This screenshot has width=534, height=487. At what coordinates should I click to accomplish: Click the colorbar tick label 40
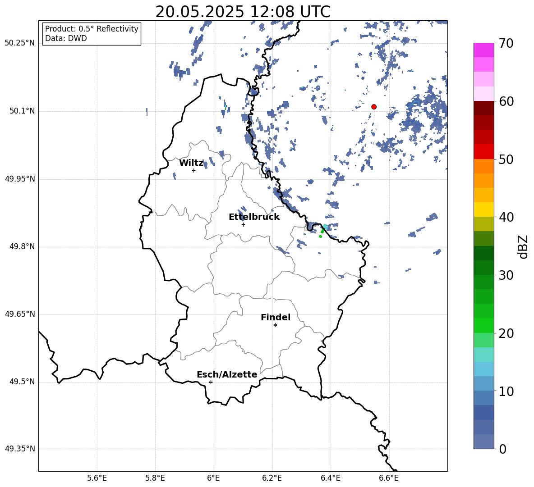[506, 217]
